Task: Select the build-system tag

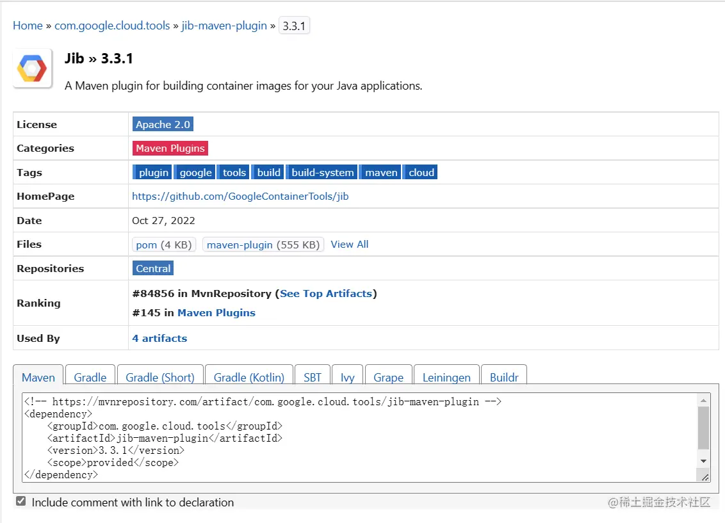Action: coord(322,172)
